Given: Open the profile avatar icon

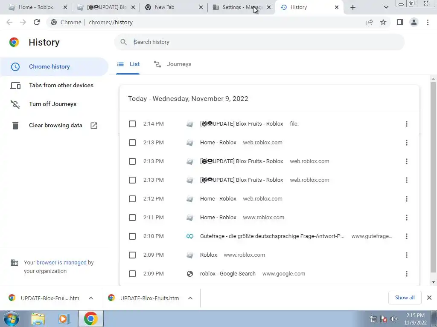Looking at the screenshot, I should point(414,22).
